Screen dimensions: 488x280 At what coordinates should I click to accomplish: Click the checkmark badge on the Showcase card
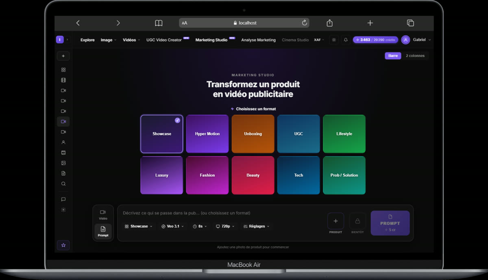click(x=177, y=120)
